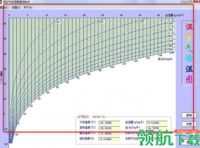This screenshot has height=148, width=200.
Task: Click the 相对湿度 value field
Action: (x=109, y=139)
